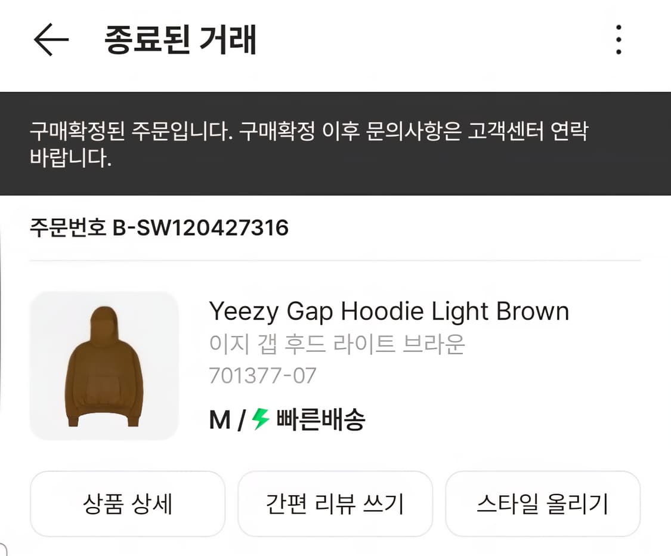Tap the word 연락 in the banner

click(571, 132)
